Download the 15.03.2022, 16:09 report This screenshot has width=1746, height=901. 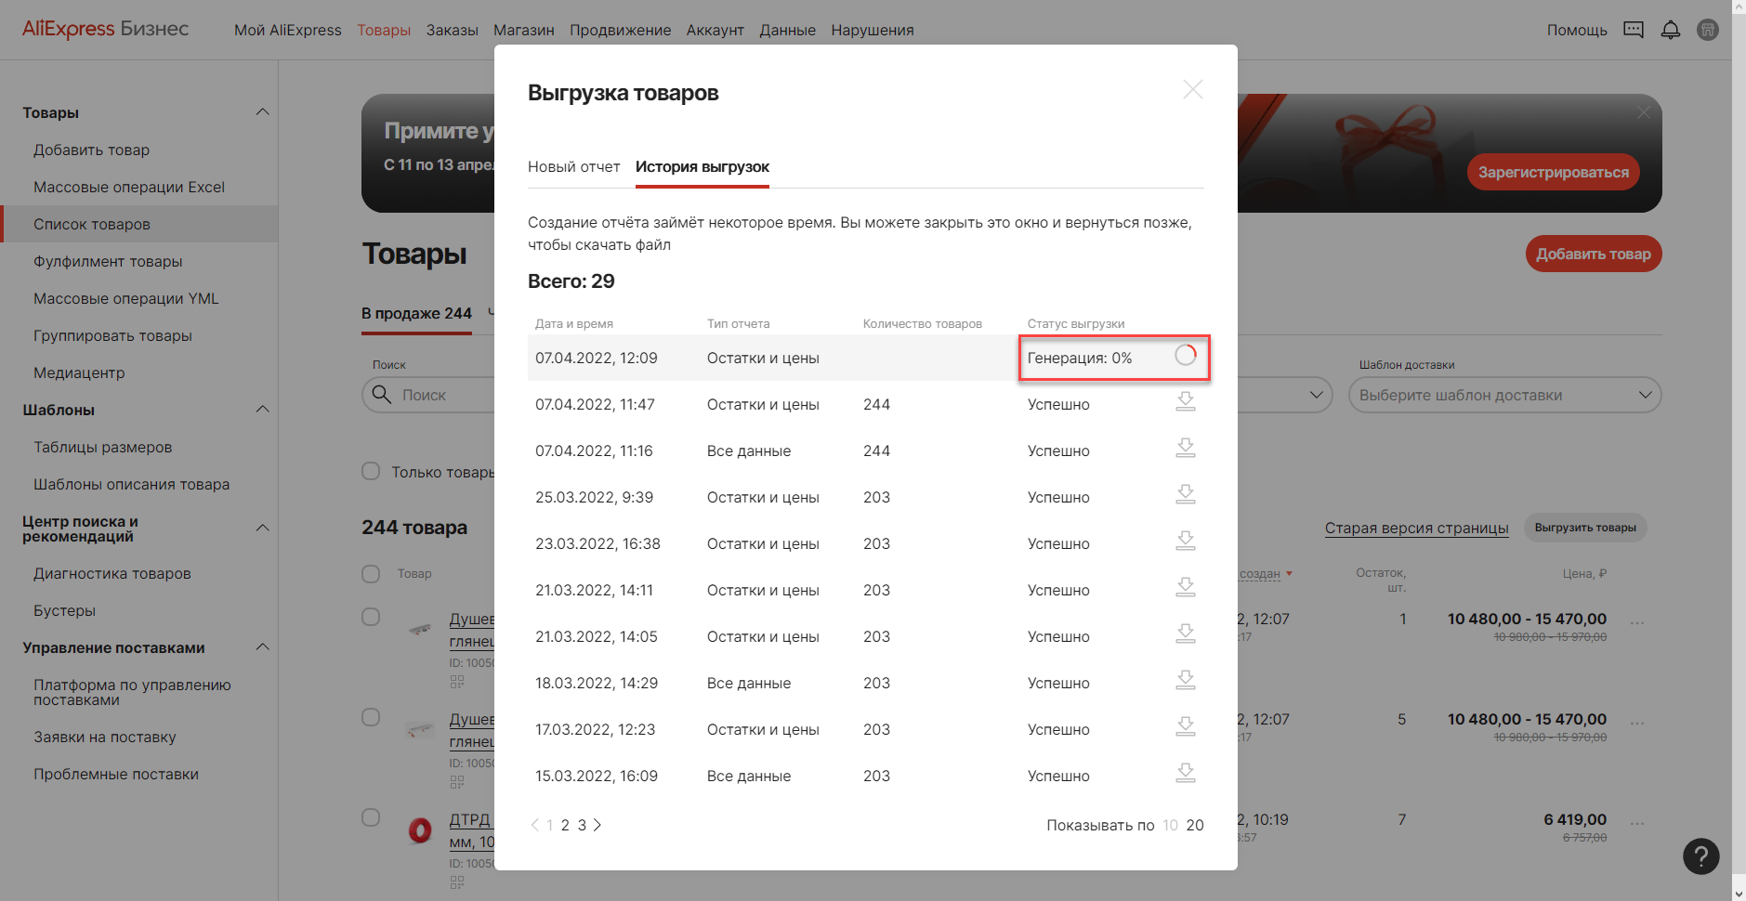click(x=1186, y=773)
